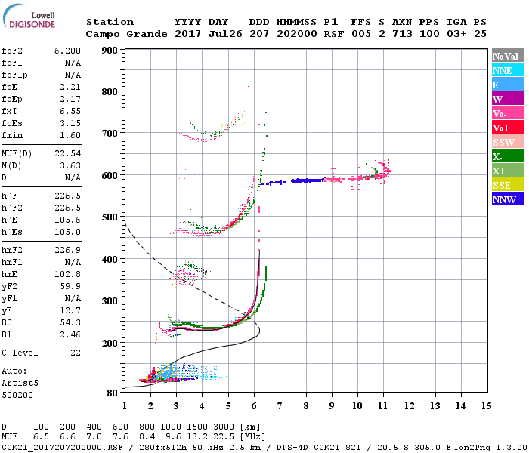Click the h`E value 105.6
This screenshot has width=529, height=453.
pyautogui.click(x=67, y=220)
